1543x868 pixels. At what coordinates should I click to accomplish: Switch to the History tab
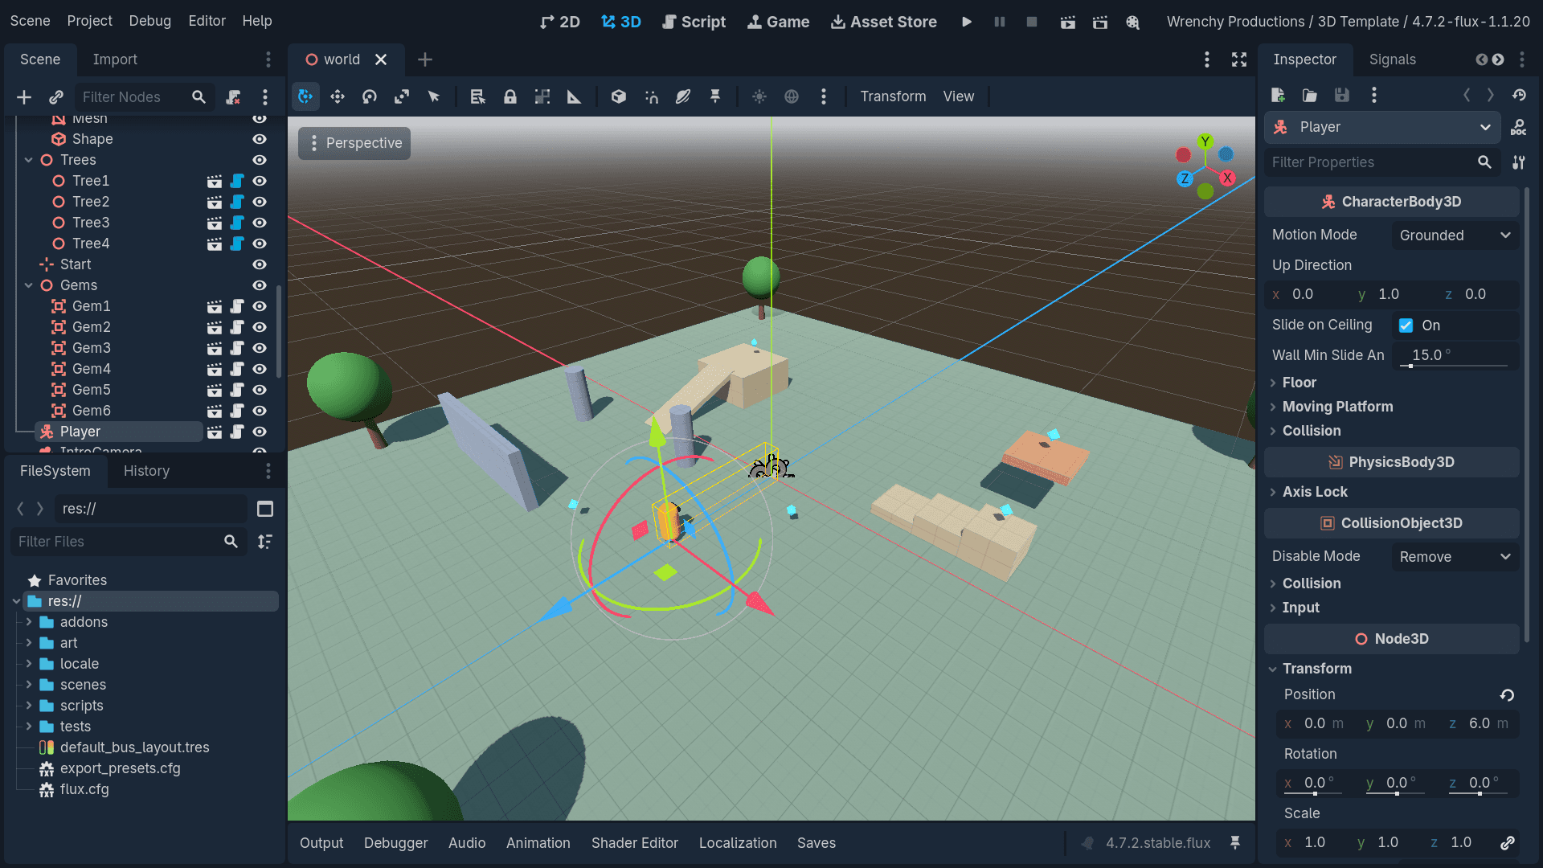click(146, 471)
